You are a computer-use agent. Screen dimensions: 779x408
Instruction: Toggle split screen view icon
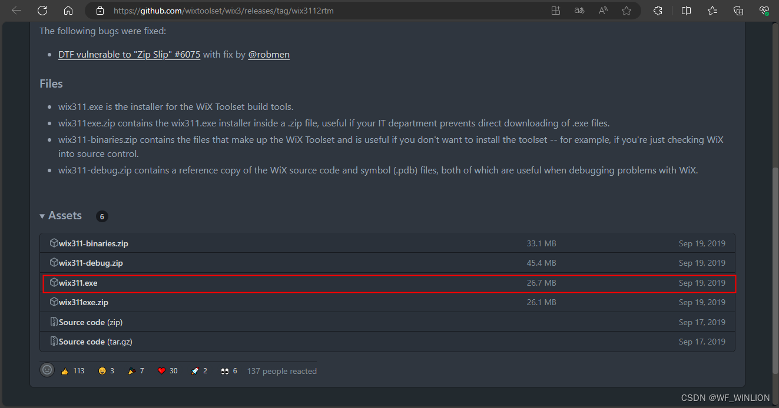686,11
